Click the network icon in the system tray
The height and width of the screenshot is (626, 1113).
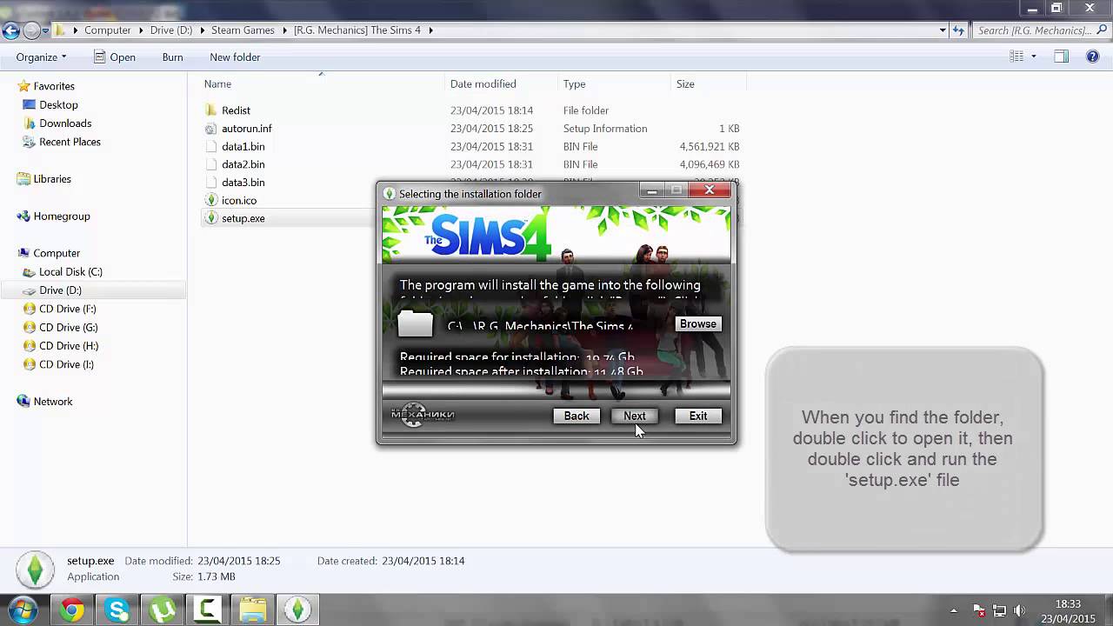point(1000,610)
